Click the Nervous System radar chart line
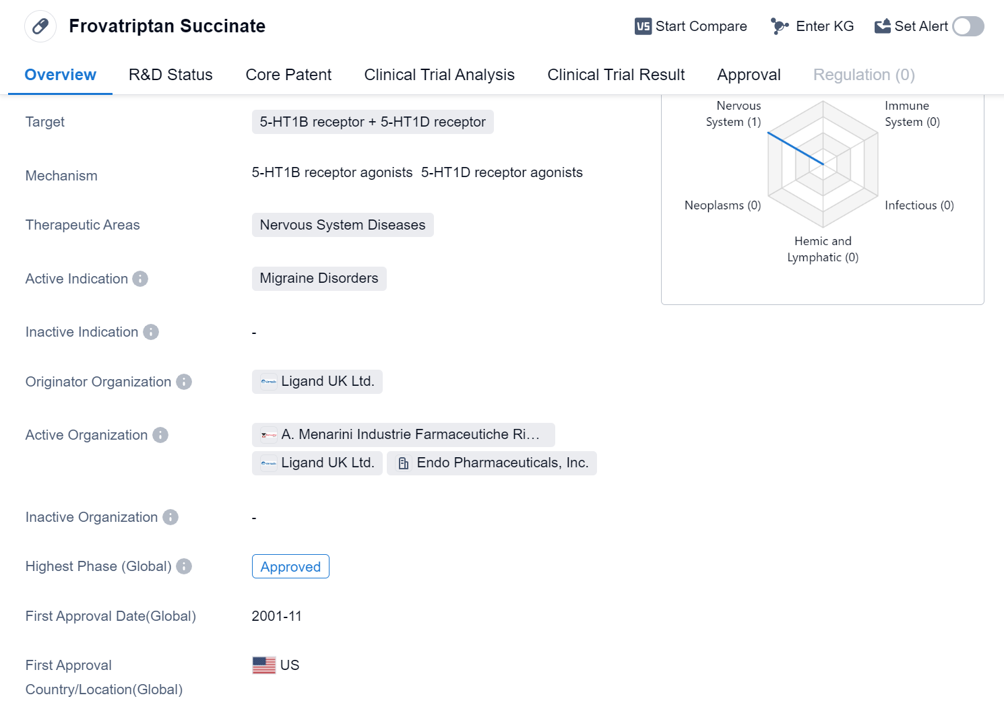1004x707 pixels. tap(795, 148)
